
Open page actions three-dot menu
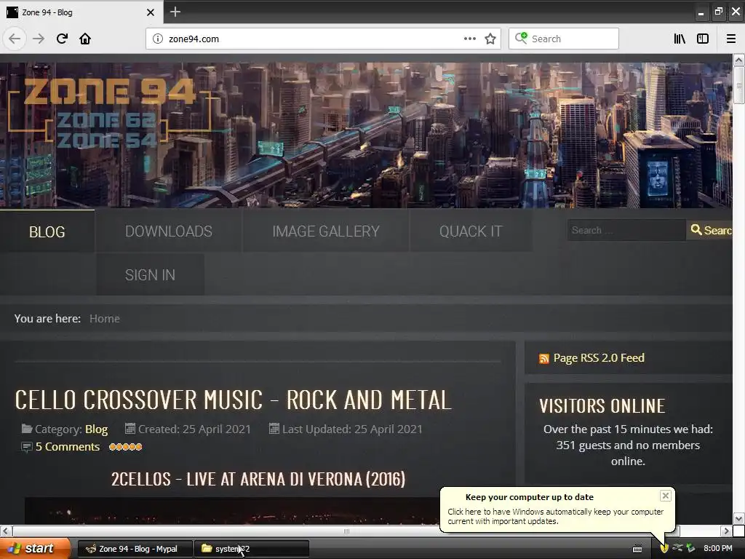tap(470, 39)
